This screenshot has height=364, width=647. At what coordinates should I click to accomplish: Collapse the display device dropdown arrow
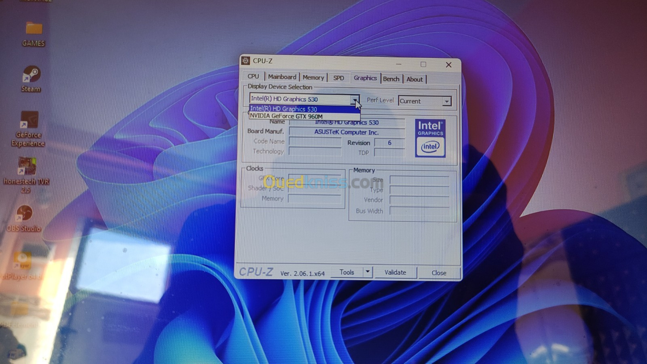(x=355, y=99)
